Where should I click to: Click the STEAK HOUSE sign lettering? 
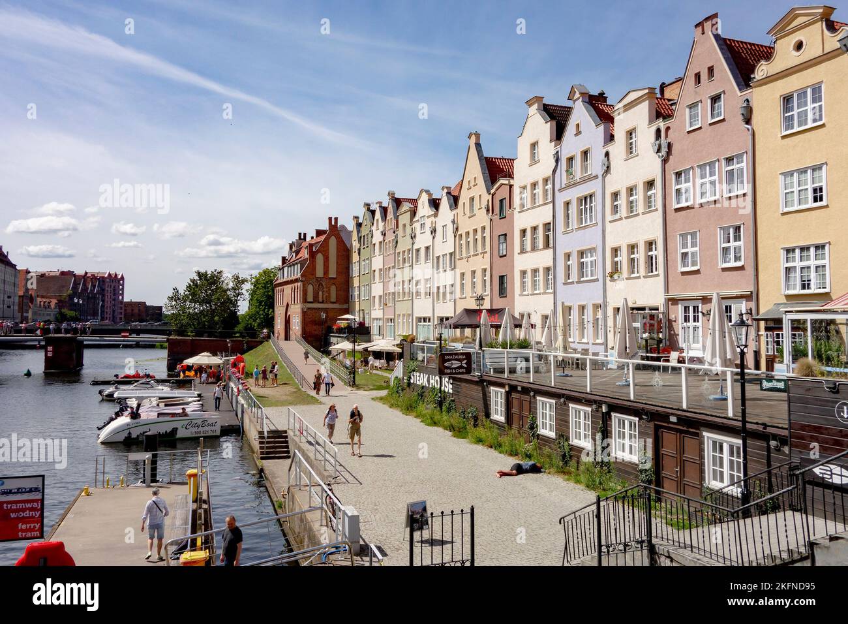(431, 384)
